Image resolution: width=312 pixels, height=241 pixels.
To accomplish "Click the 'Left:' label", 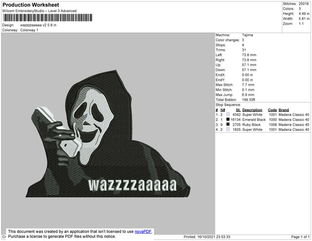I will pos(219,55).
